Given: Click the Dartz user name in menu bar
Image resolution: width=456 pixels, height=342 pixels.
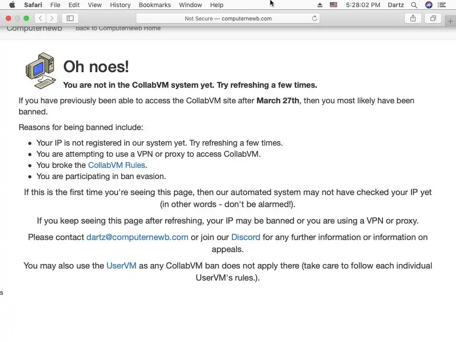Looking at the screenshot, I should click(x=396, y=5).
